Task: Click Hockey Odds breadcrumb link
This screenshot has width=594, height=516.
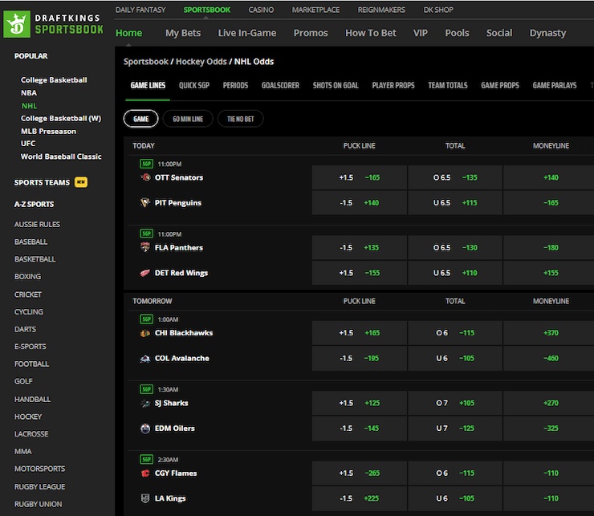Action: pos(201,62)
